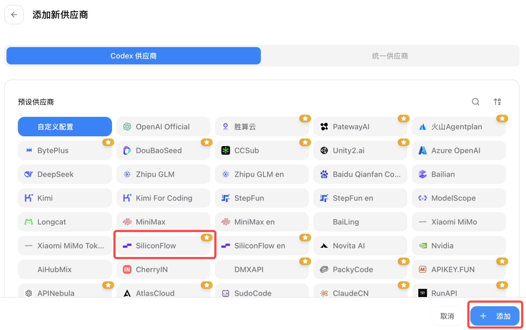
Task: Pick the MiniMax preset
Action: [163, 222]
